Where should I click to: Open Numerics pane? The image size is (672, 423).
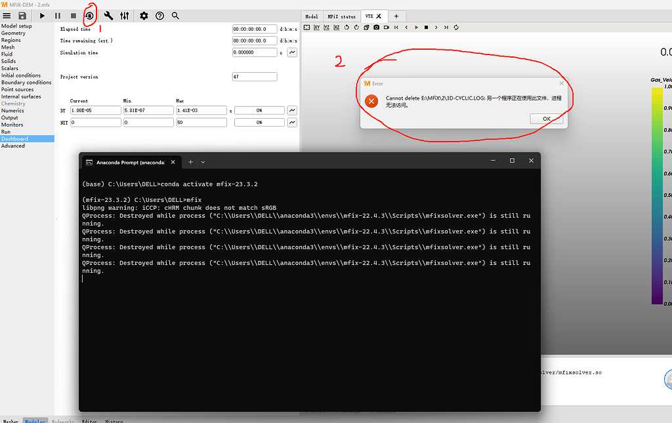pyautogui.click(x=13, y=111)
